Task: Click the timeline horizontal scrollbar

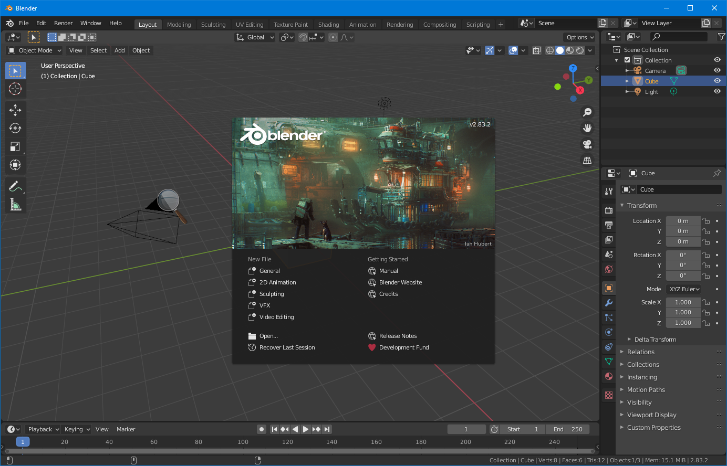Action: click(299, 451)
